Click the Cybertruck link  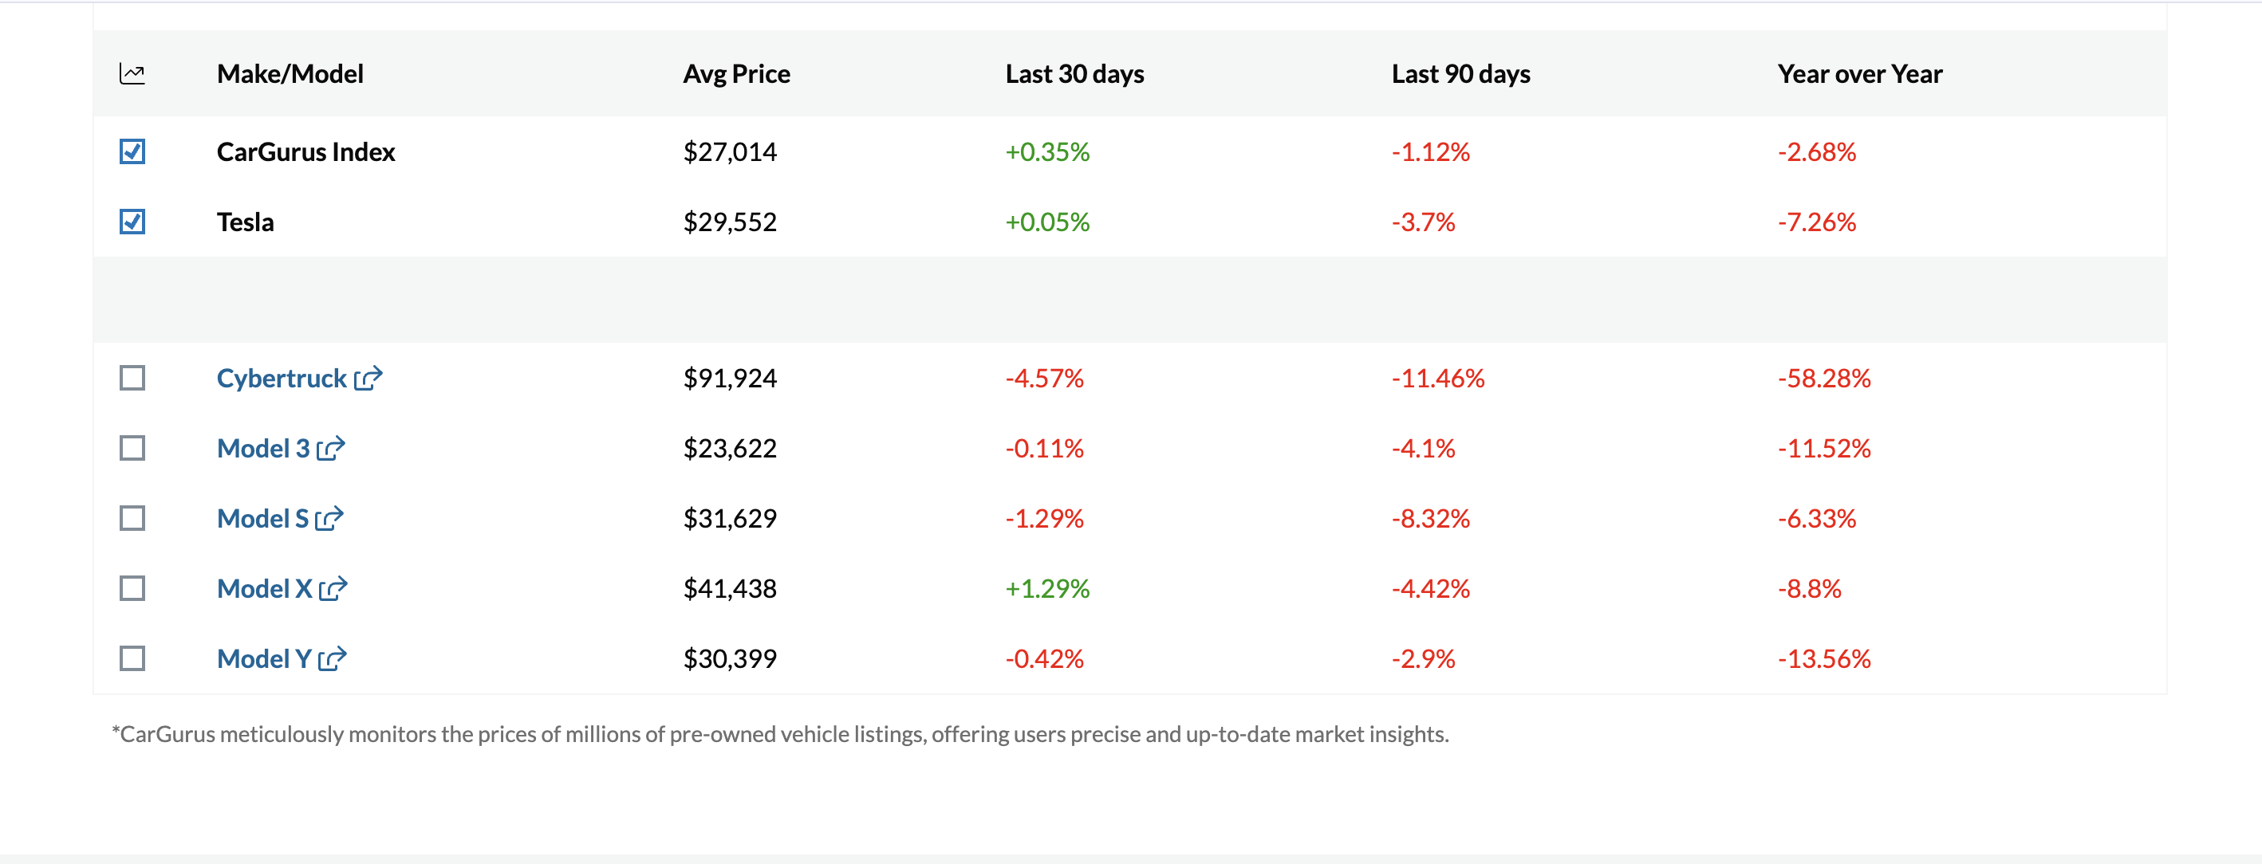[281, 377]
